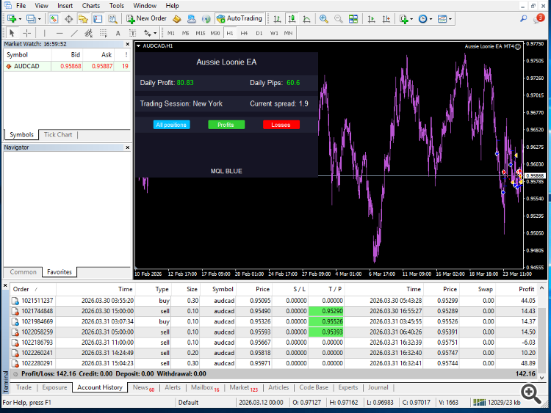Open the Insert menu
The image size is (551, 413).
(65, 6)
